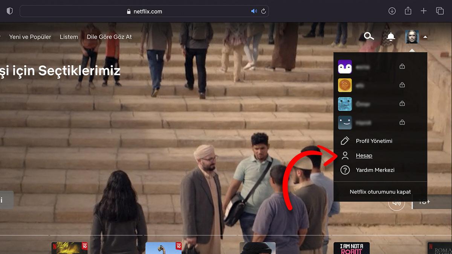The width and height of the screenshot is (452, 254).
Task: Click the privacy shield icon in the toolbar
Action: tap(10, 11)
